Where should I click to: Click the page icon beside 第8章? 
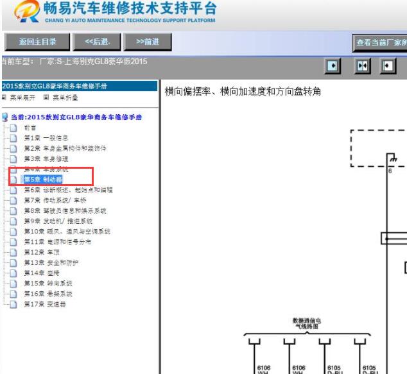[13, 210]
